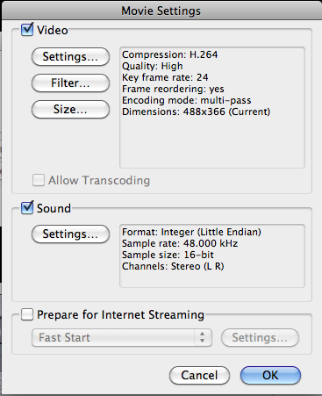
Task: Open the Sound Settings button
Action: point(70,234)
